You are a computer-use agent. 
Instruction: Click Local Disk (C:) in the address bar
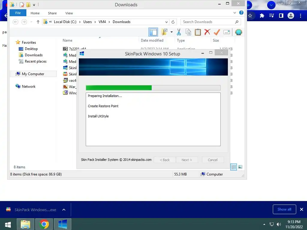pyautogui.click(x=65, y=22)
